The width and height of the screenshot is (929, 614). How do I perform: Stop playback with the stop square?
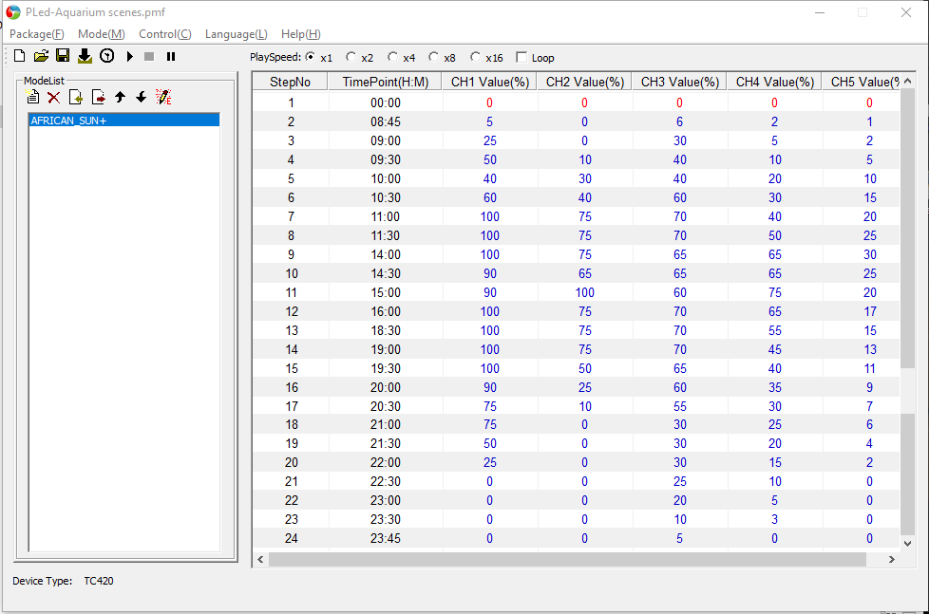tap(149, 57)
